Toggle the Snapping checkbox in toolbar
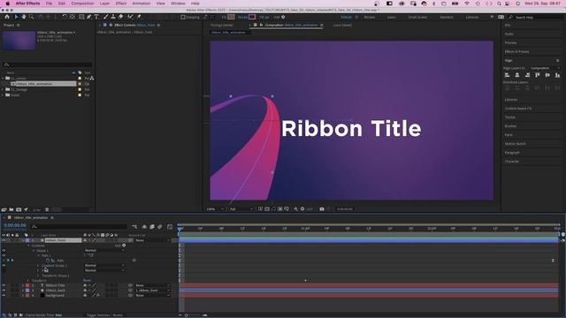The height and width of the screenshot is (318, 566). 183,17
